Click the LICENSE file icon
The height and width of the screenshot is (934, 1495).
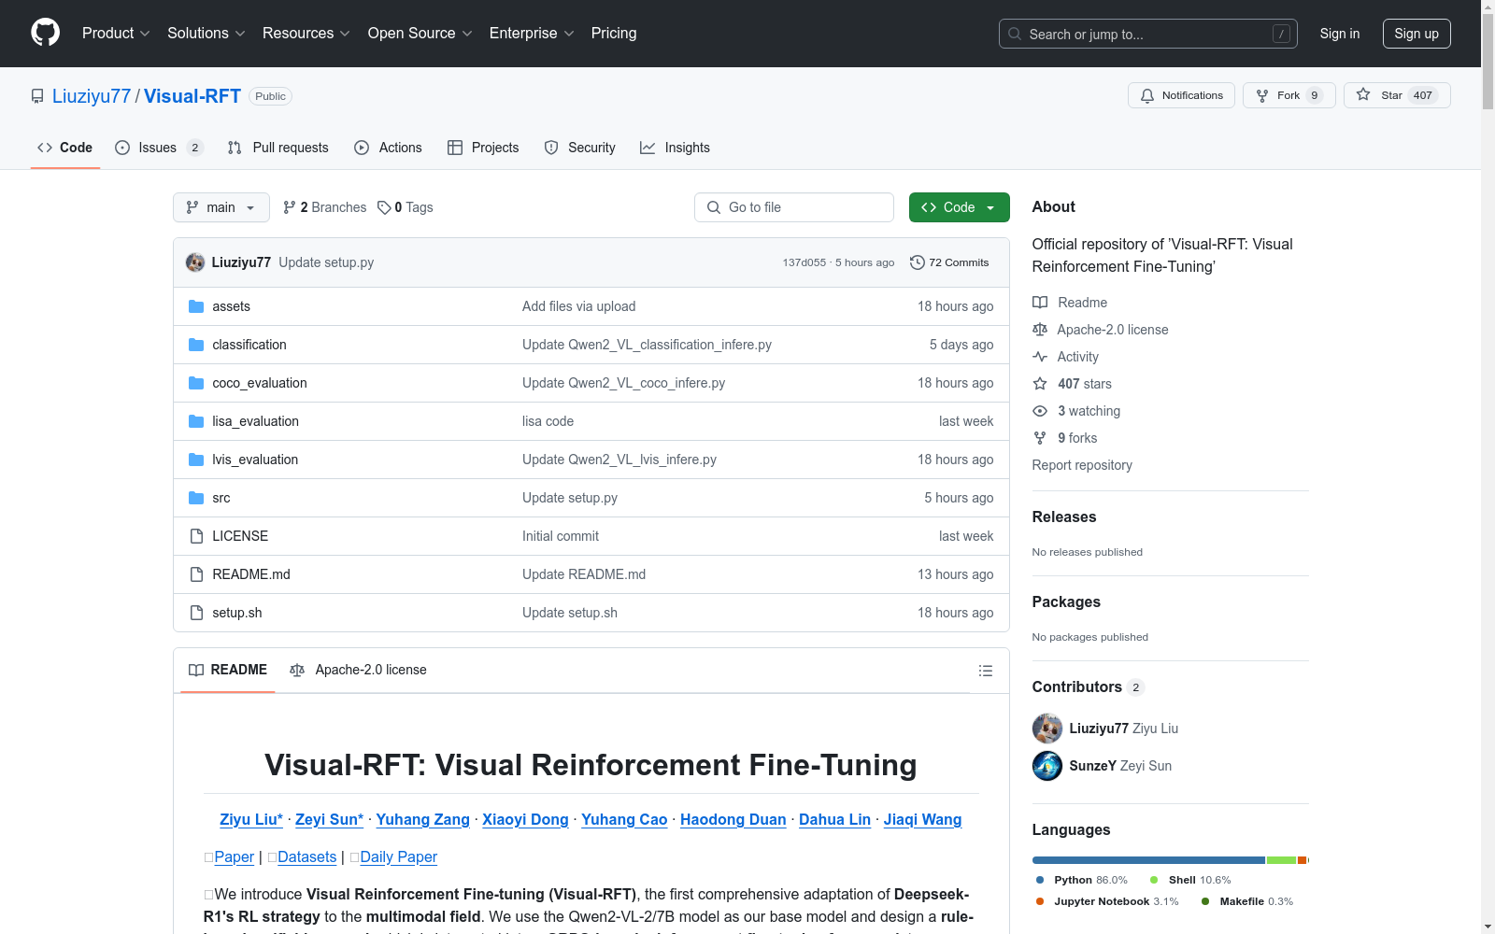(x=196, y=536)
